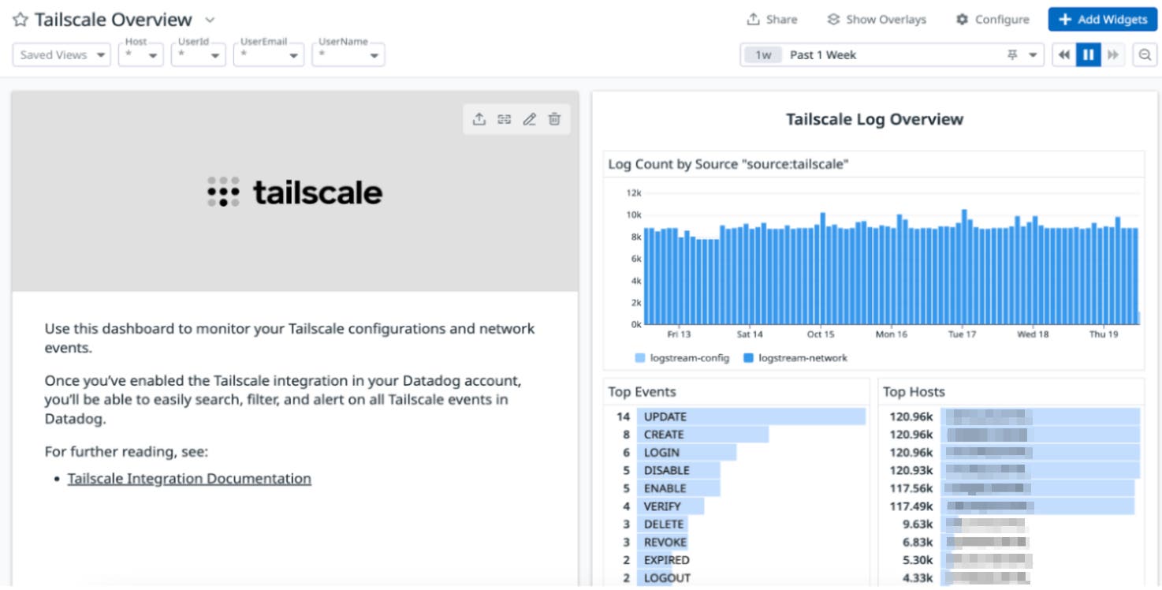
Task: Edit the widget using the pencil icon
Action: tap(529, 119)
